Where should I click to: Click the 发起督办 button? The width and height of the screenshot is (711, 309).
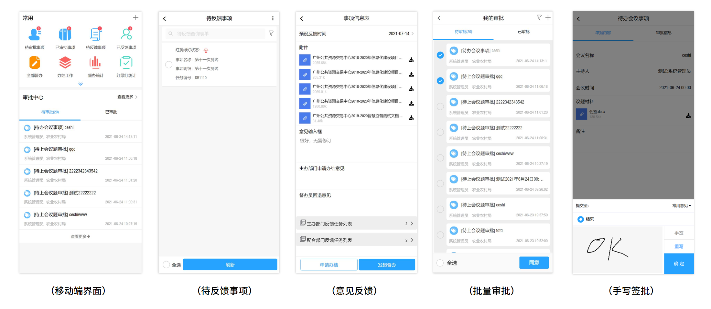tap(387, 264)
